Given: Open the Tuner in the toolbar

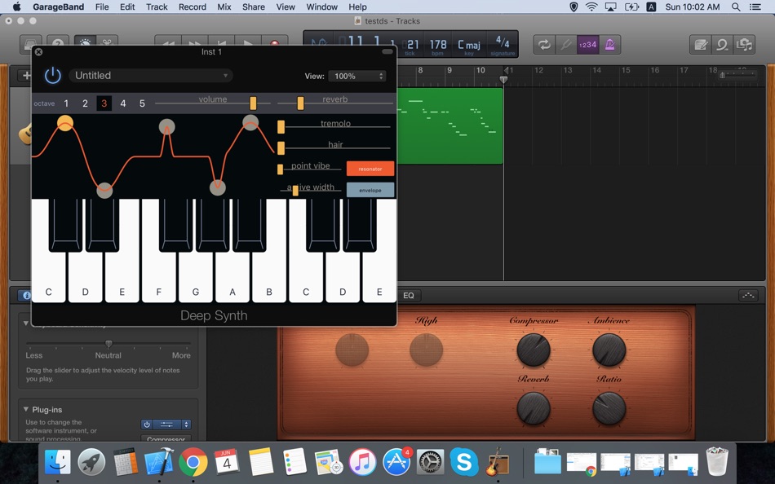Looking at the screenshot, I should coord(566,45).
